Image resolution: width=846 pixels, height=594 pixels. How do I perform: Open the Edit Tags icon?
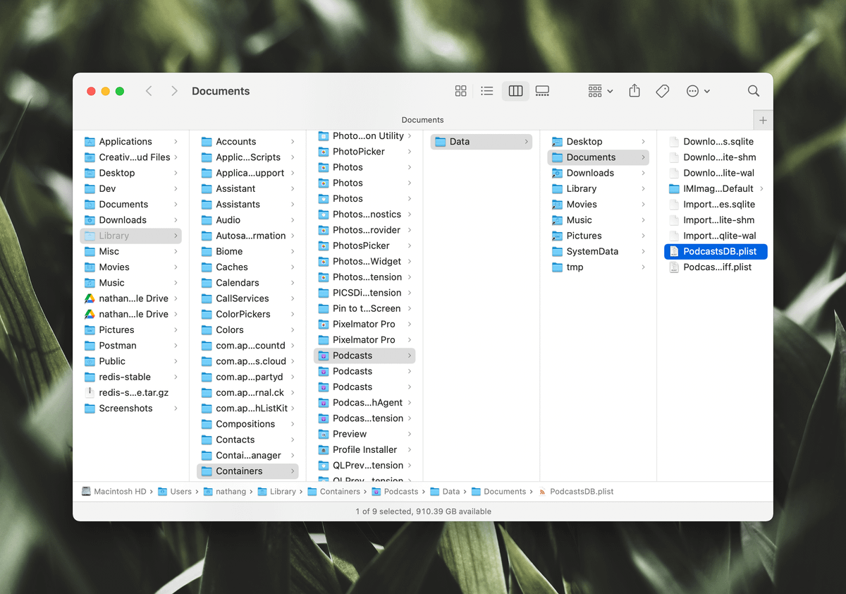coord(662,91)
